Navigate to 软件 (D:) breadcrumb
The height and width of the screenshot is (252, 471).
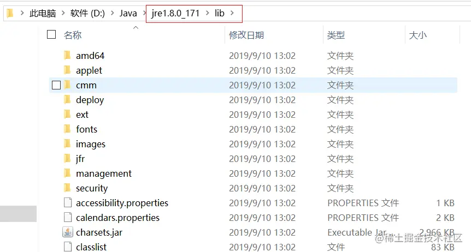(x=88, y=13)
